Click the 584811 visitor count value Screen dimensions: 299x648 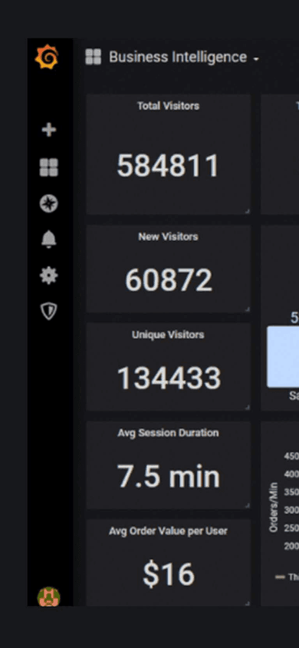click(168, 166)
